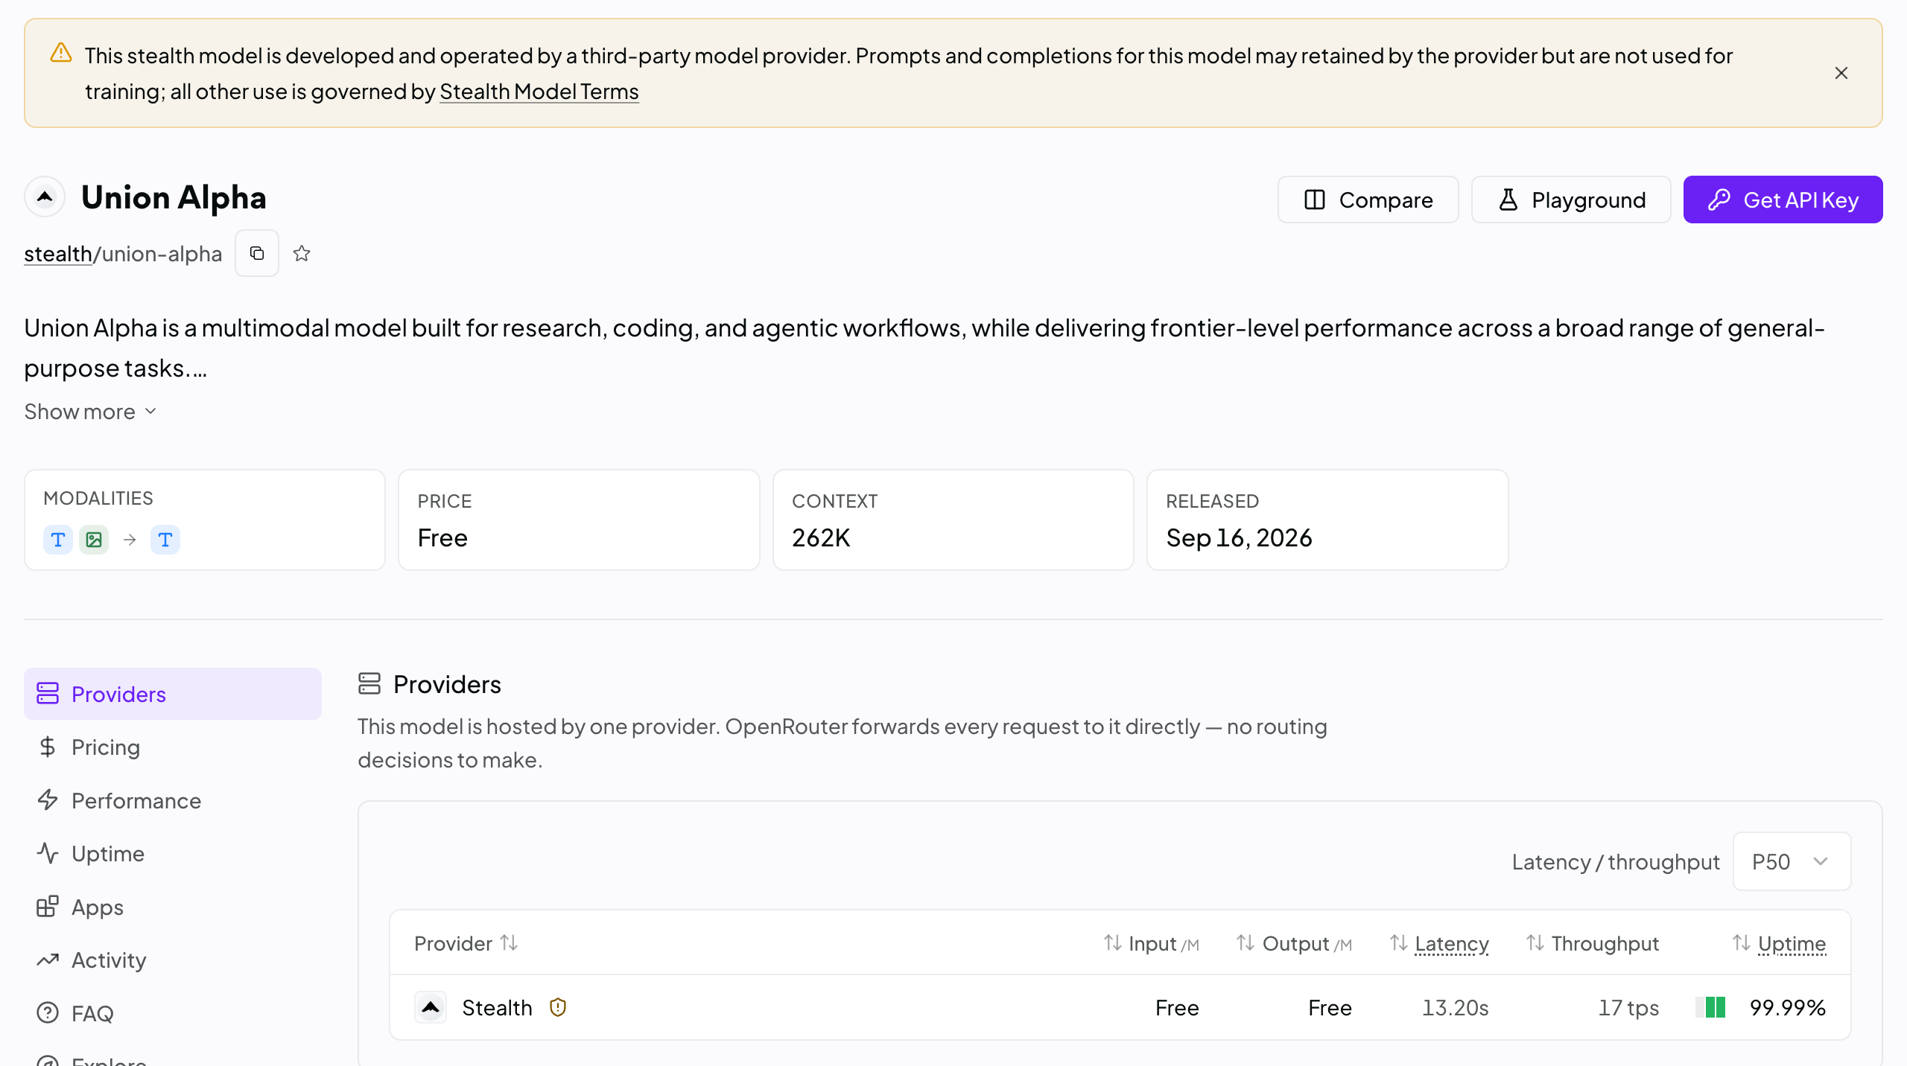The height and width of the screenshot is (1066, 1907).
Task: Click the Stealth provider logo in the table
Action: tap(431, 1007)
